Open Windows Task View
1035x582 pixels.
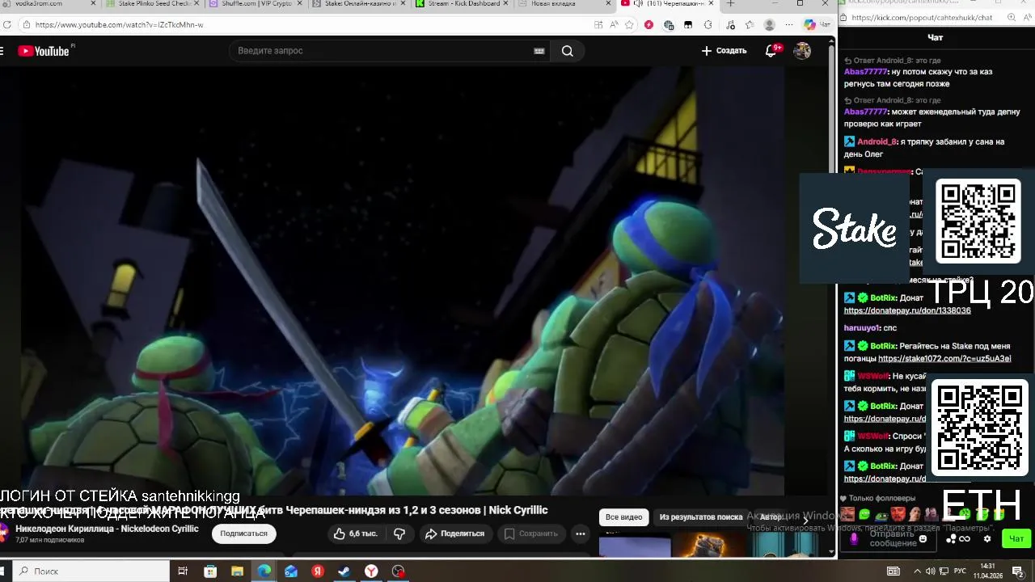[x=183, y=571]
